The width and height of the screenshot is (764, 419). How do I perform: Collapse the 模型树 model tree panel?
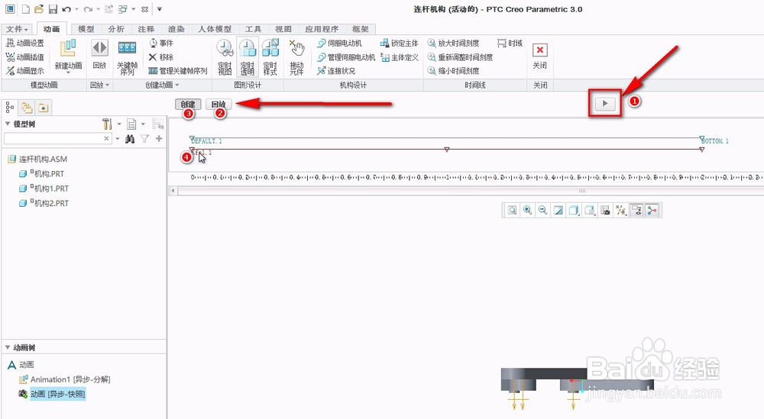pyautogui.click(x=8, y=124)
